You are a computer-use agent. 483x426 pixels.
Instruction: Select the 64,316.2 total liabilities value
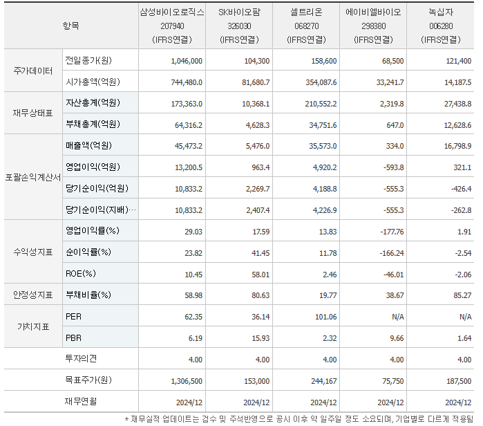point(189,125)
